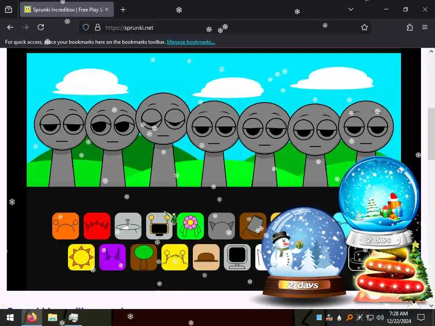Switch to Sprunki Incredibox tab
435x326 pixels.
[x=67, y=10]
